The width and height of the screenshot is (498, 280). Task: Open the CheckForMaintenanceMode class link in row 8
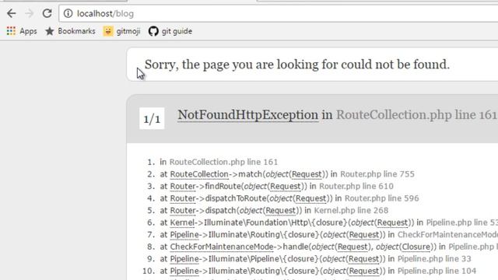point(222,247)
